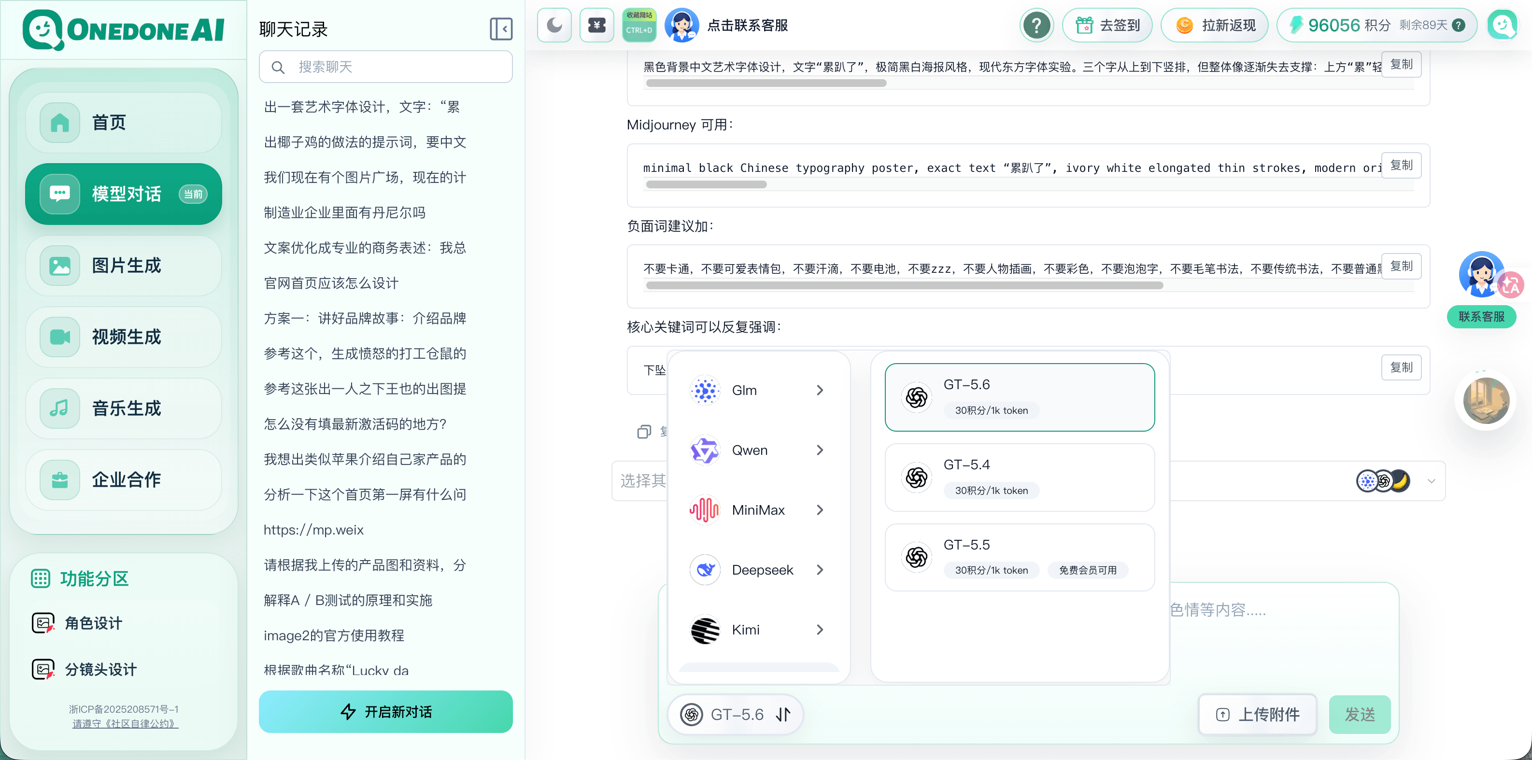
Task: Open chat 'image2的官方使用教程'
Action: tap(334, 635)
